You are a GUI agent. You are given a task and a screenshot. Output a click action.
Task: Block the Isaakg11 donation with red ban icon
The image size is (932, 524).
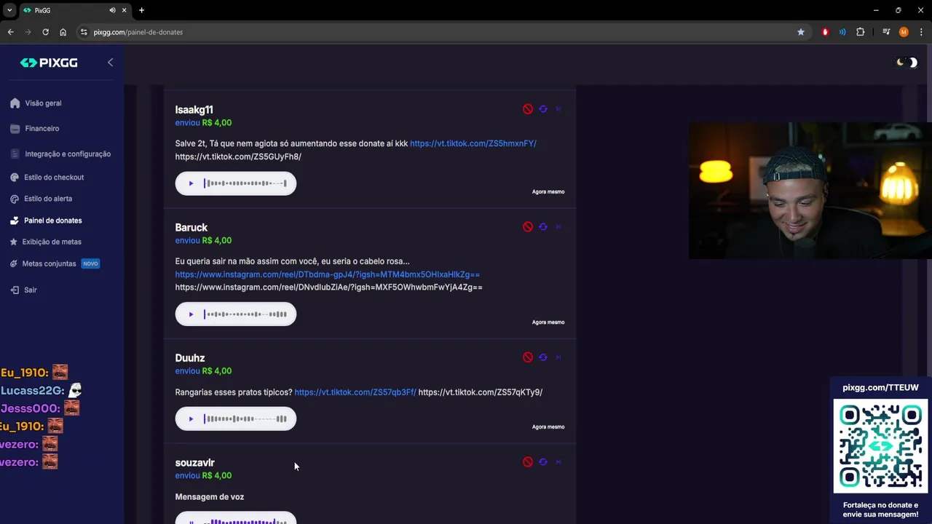[528, 109]
